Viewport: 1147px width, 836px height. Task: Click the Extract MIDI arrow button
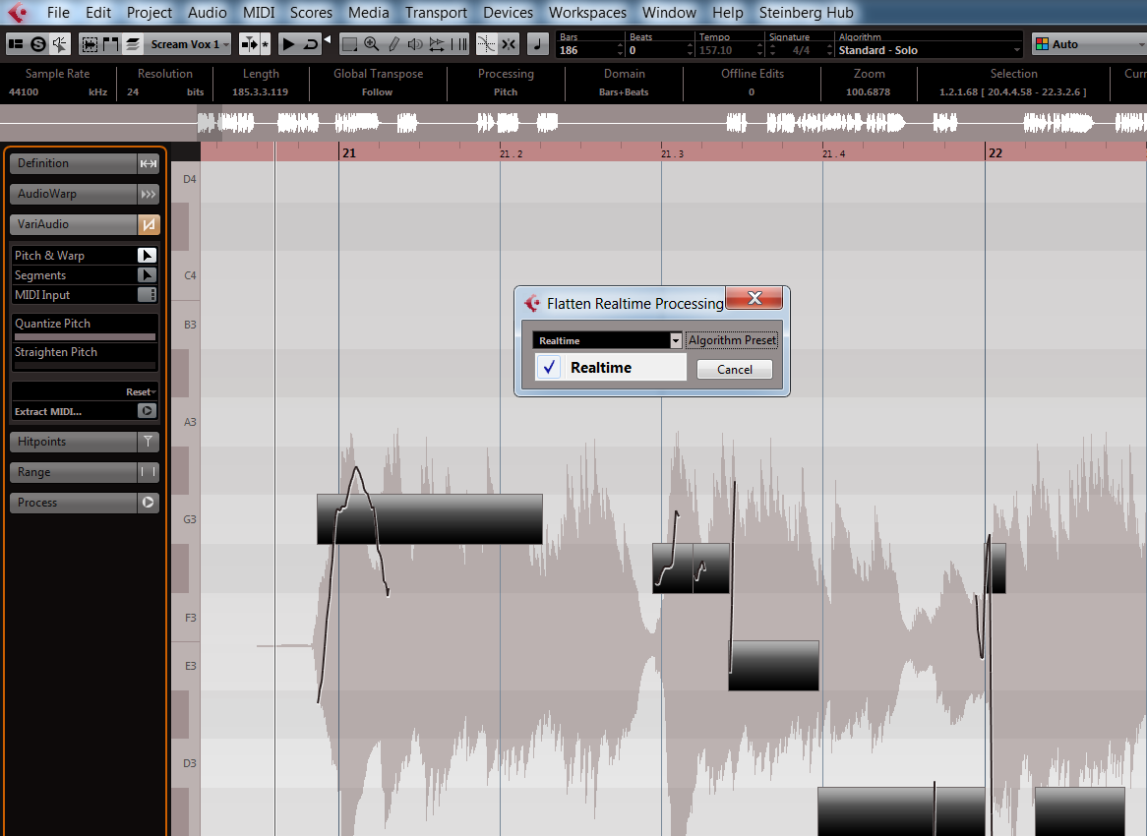click(147, 411)
